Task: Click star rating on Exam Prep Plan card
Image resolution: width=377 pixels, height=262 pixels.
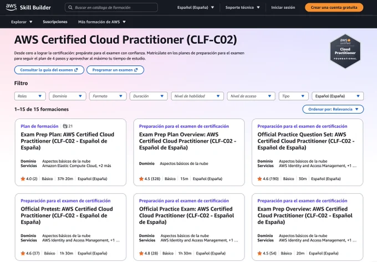Action: click(x=29, y=179)
